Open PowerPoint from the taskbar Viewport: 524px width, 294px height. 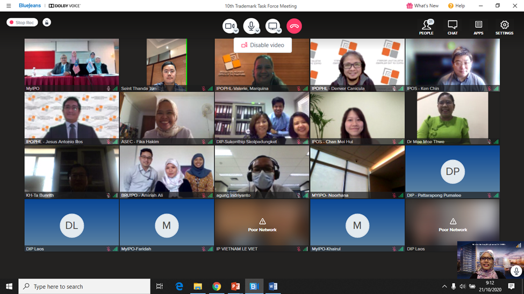coord(235,286)
